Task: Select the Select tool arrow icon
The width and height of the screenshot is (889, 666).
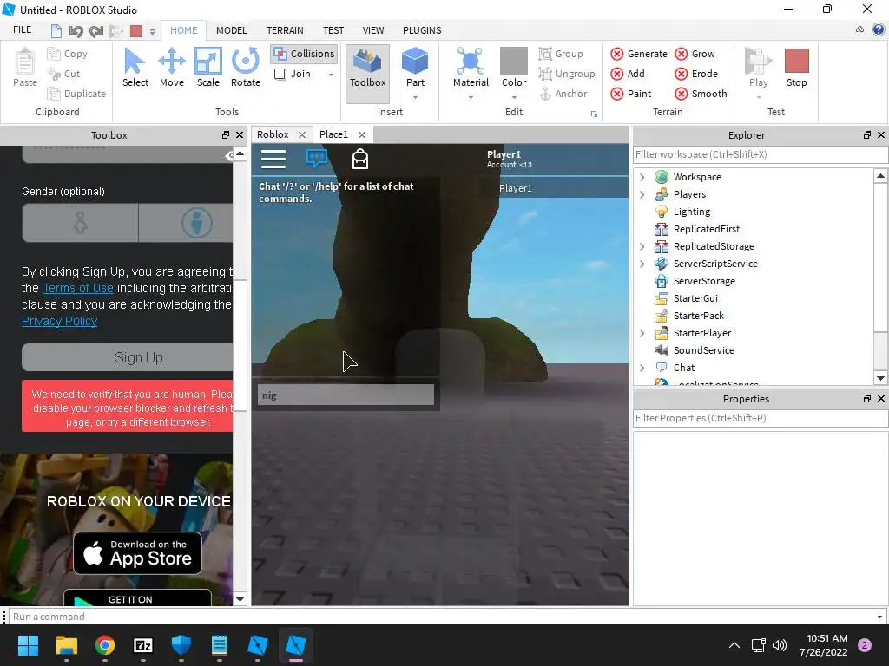Action: (x=135, y=62)
